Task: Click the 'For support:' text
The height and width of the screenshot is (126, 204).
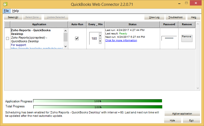Action: click(x=19, y=45)
